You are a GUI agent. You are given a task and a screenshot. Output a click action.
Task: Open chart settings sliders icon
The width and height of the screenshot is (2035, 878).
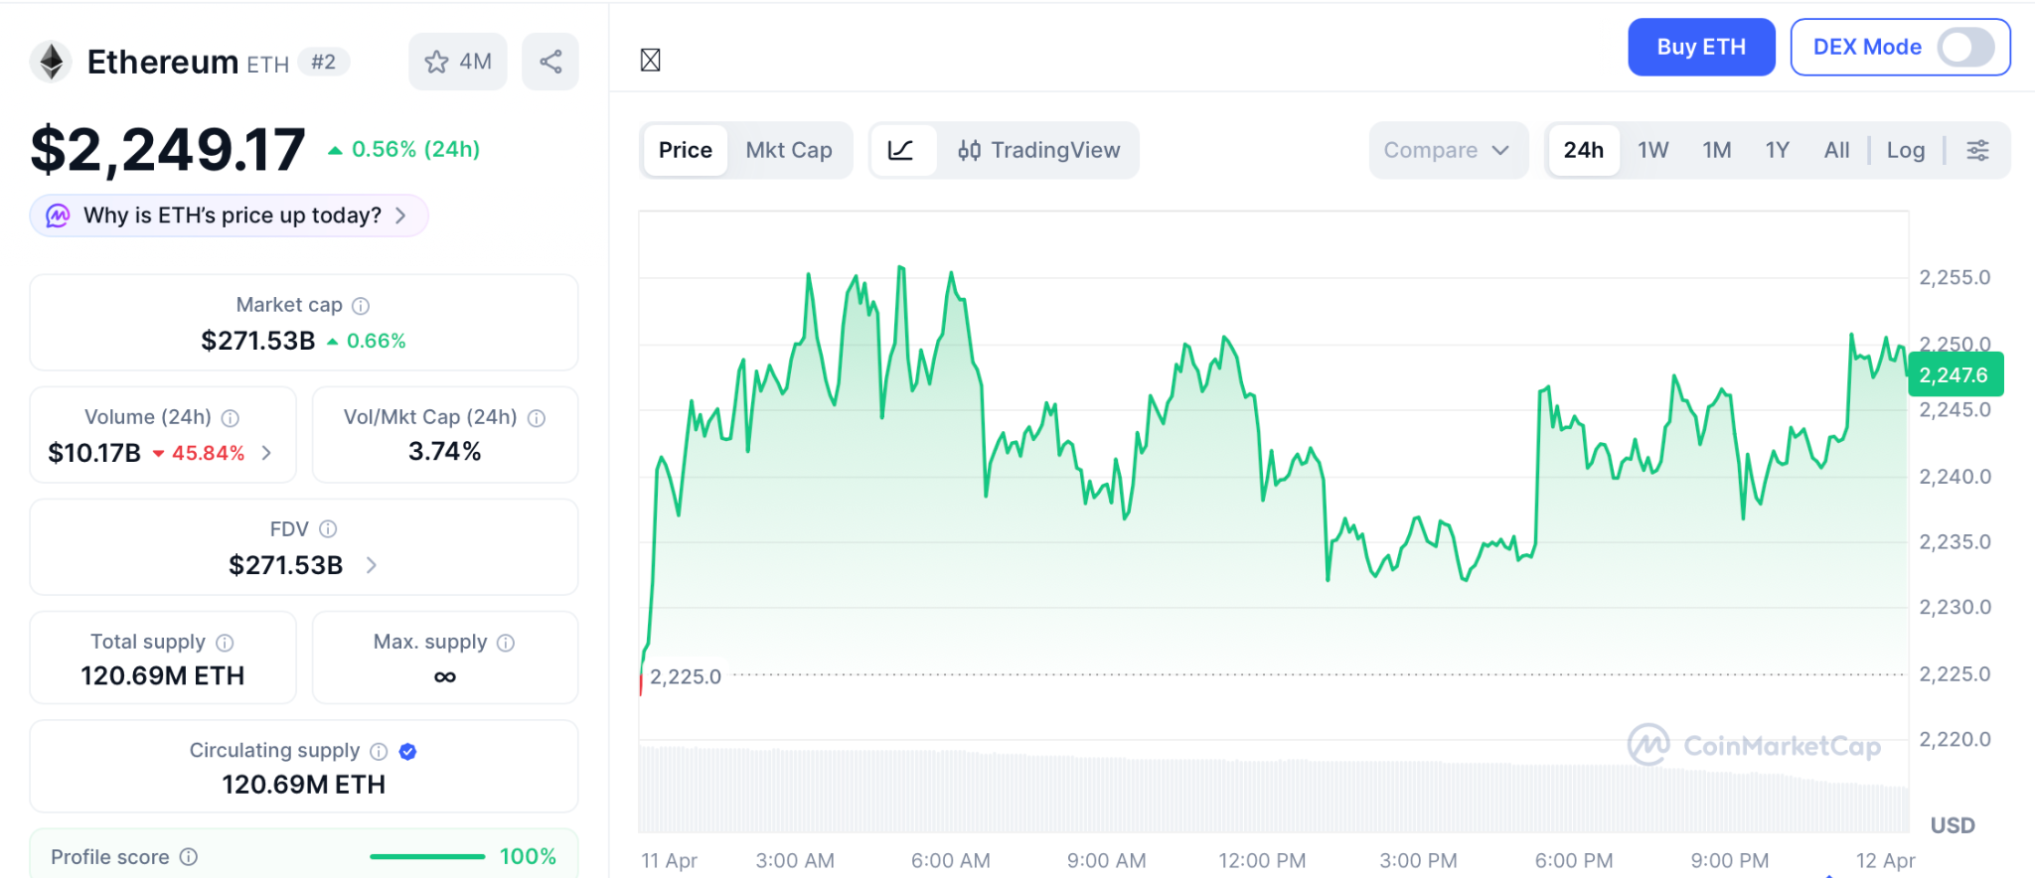pos(1977,150)
